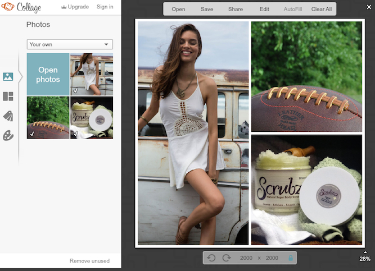This screenshot has height=271, width=375.
Task: Click Sign in link
Action: click(x=105, y=7)
